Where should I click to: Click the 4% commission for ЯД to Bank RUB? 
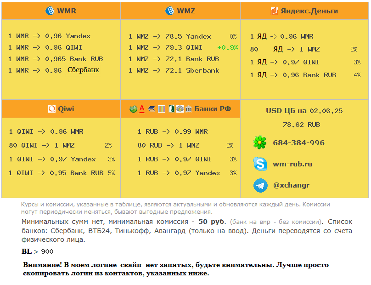[x=357, y=75]
